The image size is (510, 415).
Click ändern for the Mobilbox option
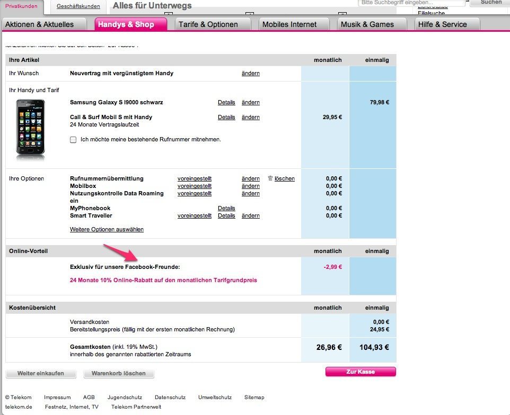click(250, 186)
